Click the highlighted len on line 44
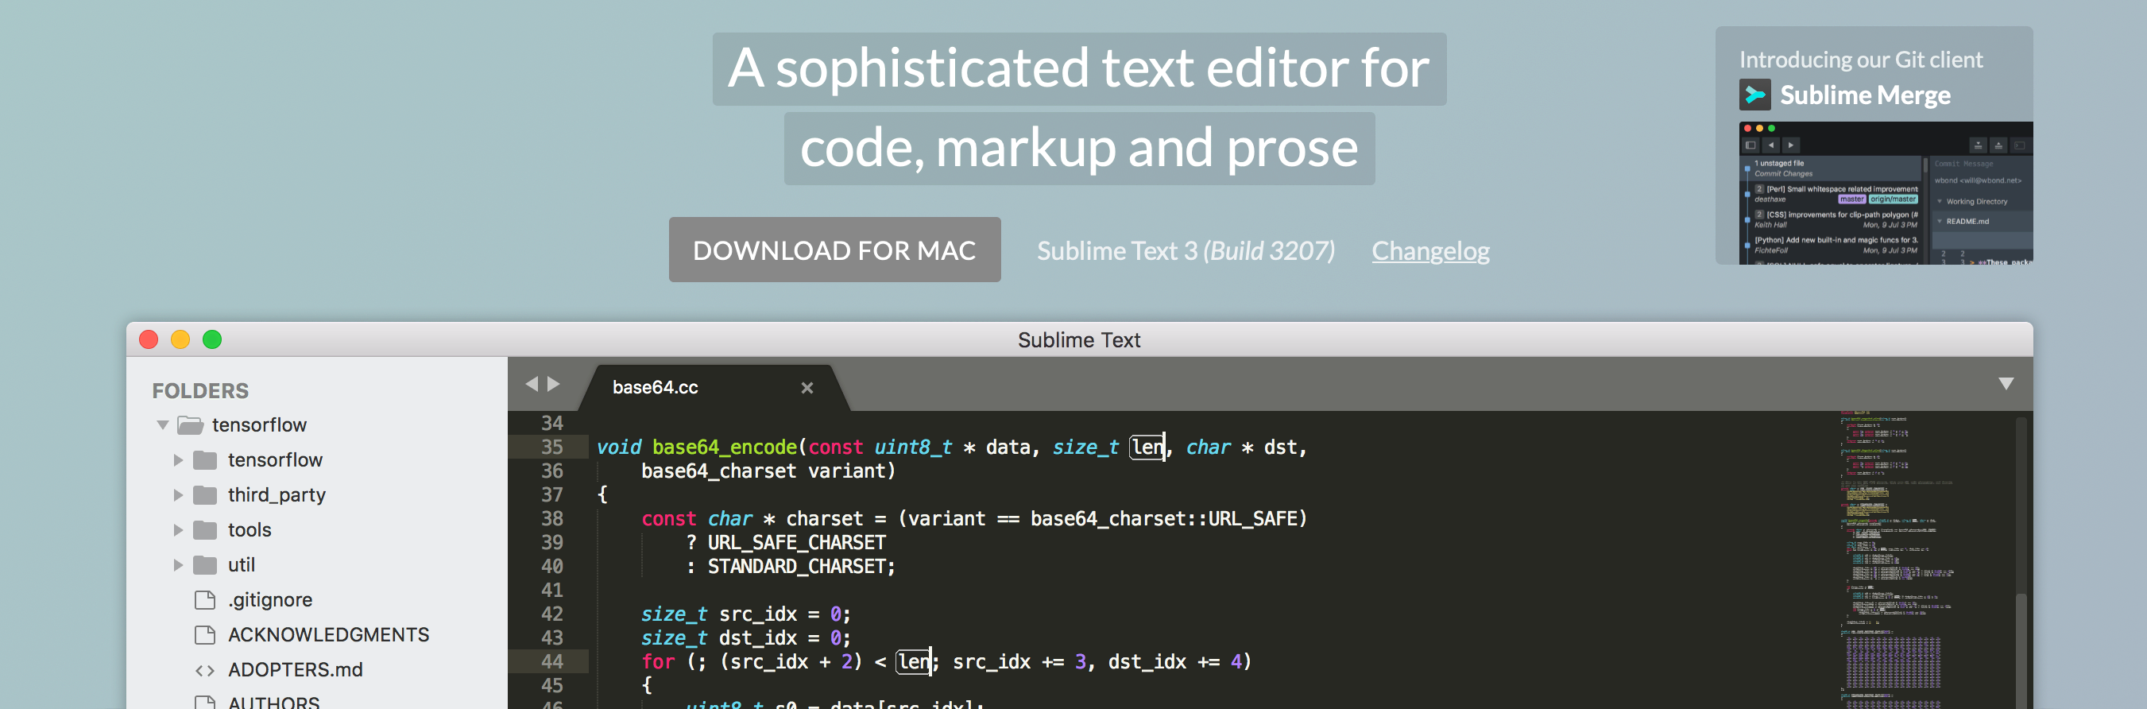 tap(914, 661)
